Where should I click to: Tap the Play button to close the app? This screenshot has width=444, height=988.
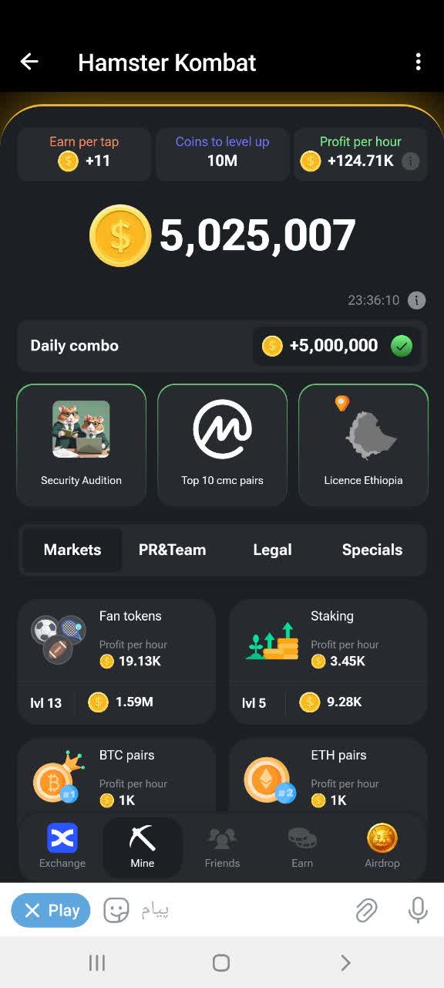[51, 911]
